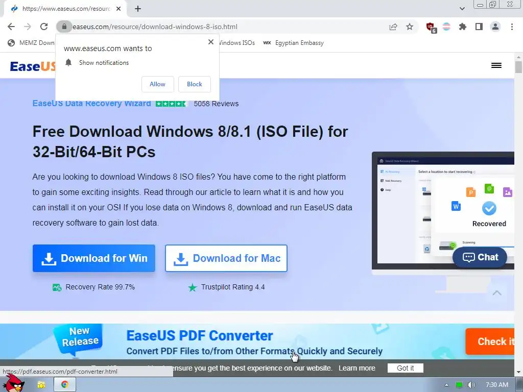Screen dimensions: 523x392
Task: Click the green tray network icon
Action: [459, 385]
